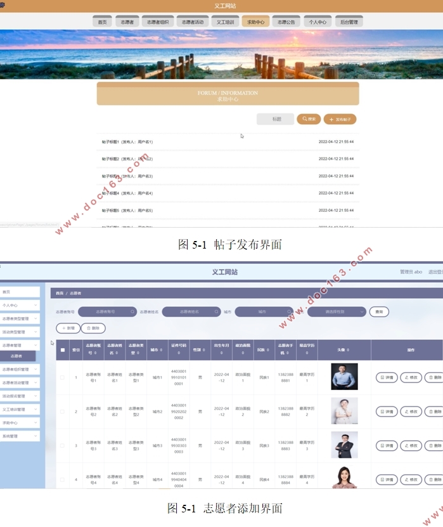Switch to the 志愿者组织 tab

point(158,22)
